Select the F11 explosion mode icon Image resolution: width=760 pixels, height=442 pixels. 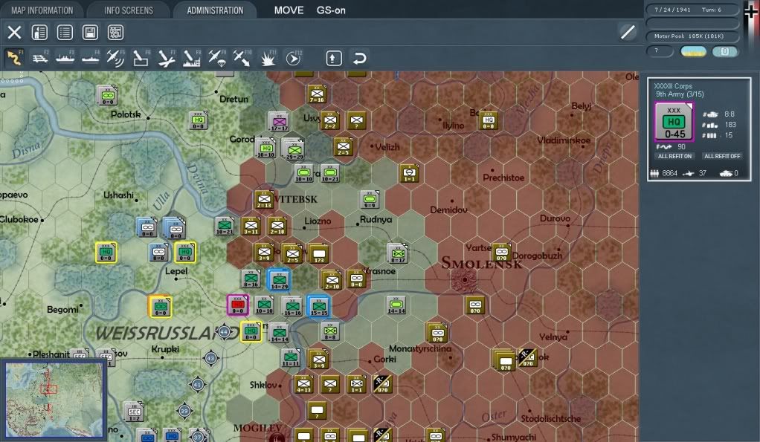tap(268, 58)
